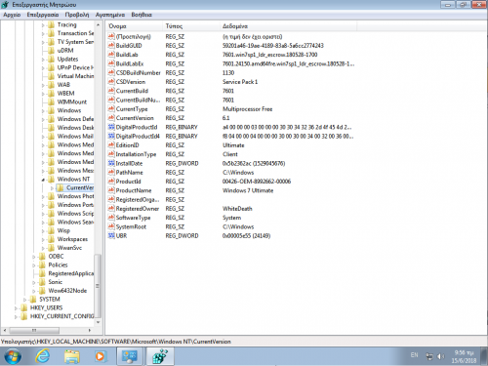The image size is (488, 366).
Task: Open the Αρχείο menu
Action: coord(12,15)
